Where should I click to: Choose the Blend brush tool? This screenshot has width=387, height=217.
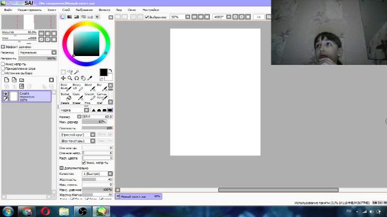pos(89,87)
